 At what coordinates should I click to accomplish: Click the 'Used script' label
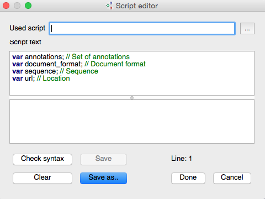click(x=28, y=28)
